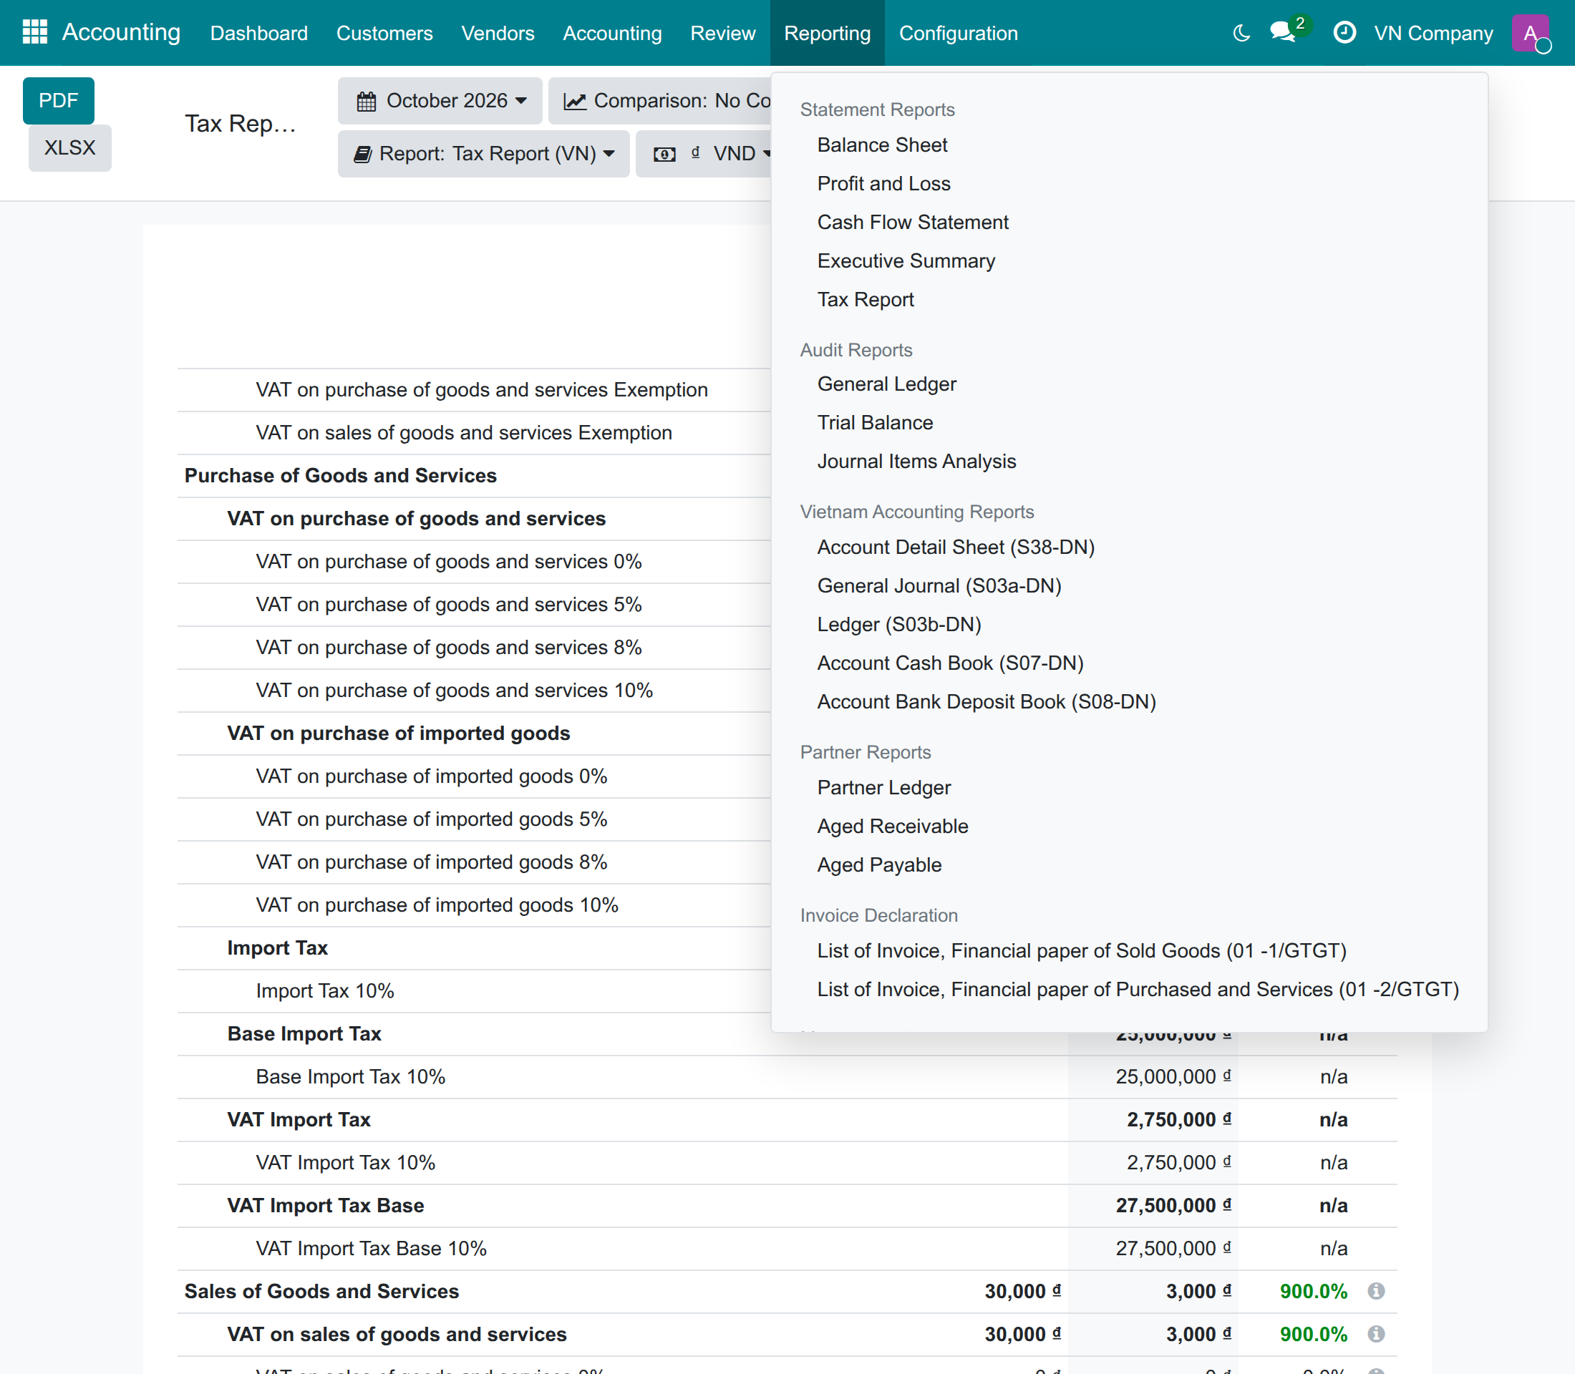Open the Executive Summary report
The image size is (1575, 1374).
[906, 260]
